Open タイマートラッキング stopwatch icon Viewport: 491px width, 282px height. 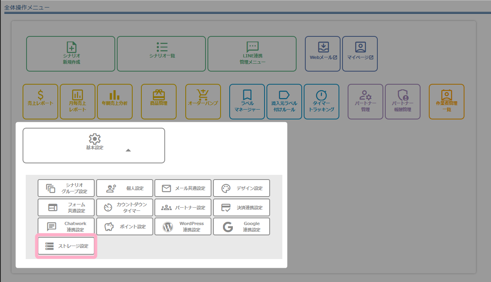point(321,95)
